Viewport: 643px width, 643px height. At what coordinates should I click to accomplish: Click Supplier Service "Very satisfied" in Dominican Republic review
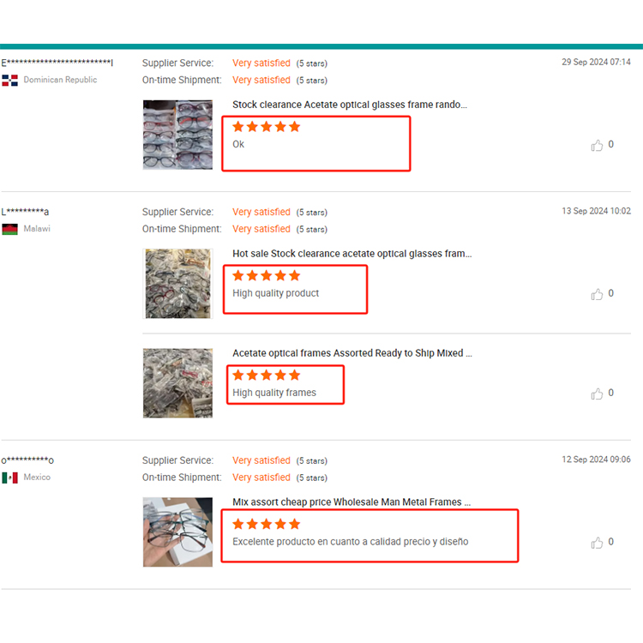pos(261,63)
